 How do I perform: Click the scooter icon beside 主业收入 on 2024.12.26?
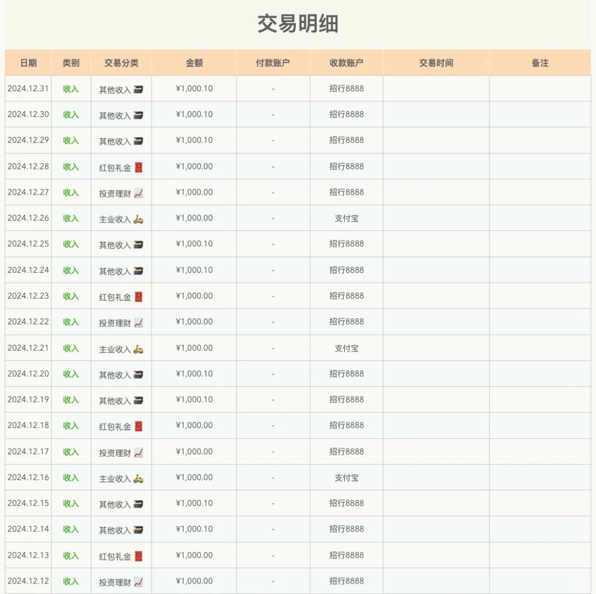click(140, 218)
